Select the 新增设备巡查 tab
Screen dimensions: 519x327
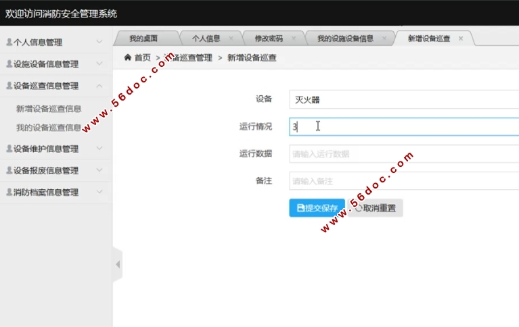coord(434,39)
